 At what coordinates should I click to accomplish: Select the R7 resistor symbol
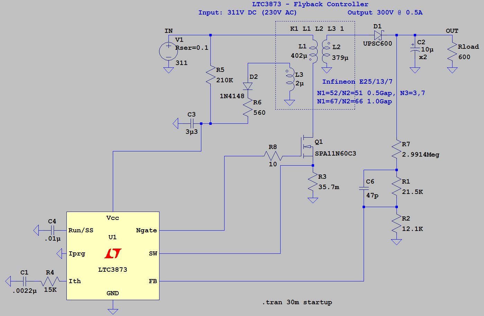(x=396, y=149)
